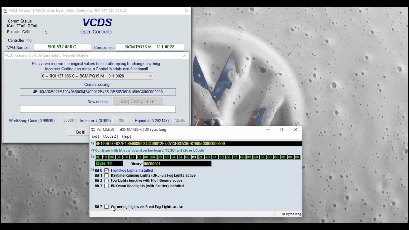The height and width of the screenshot is (230, 409).
Task: Select byte cell 43
Action: tap(208, 157)
